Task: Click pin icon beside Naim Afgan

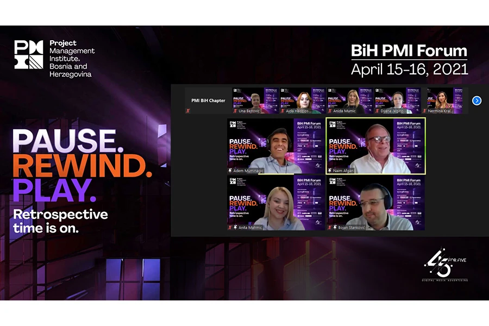Action: pos(330,171)
